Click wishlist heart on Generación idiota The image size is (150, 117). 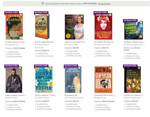tap(110, 68)
